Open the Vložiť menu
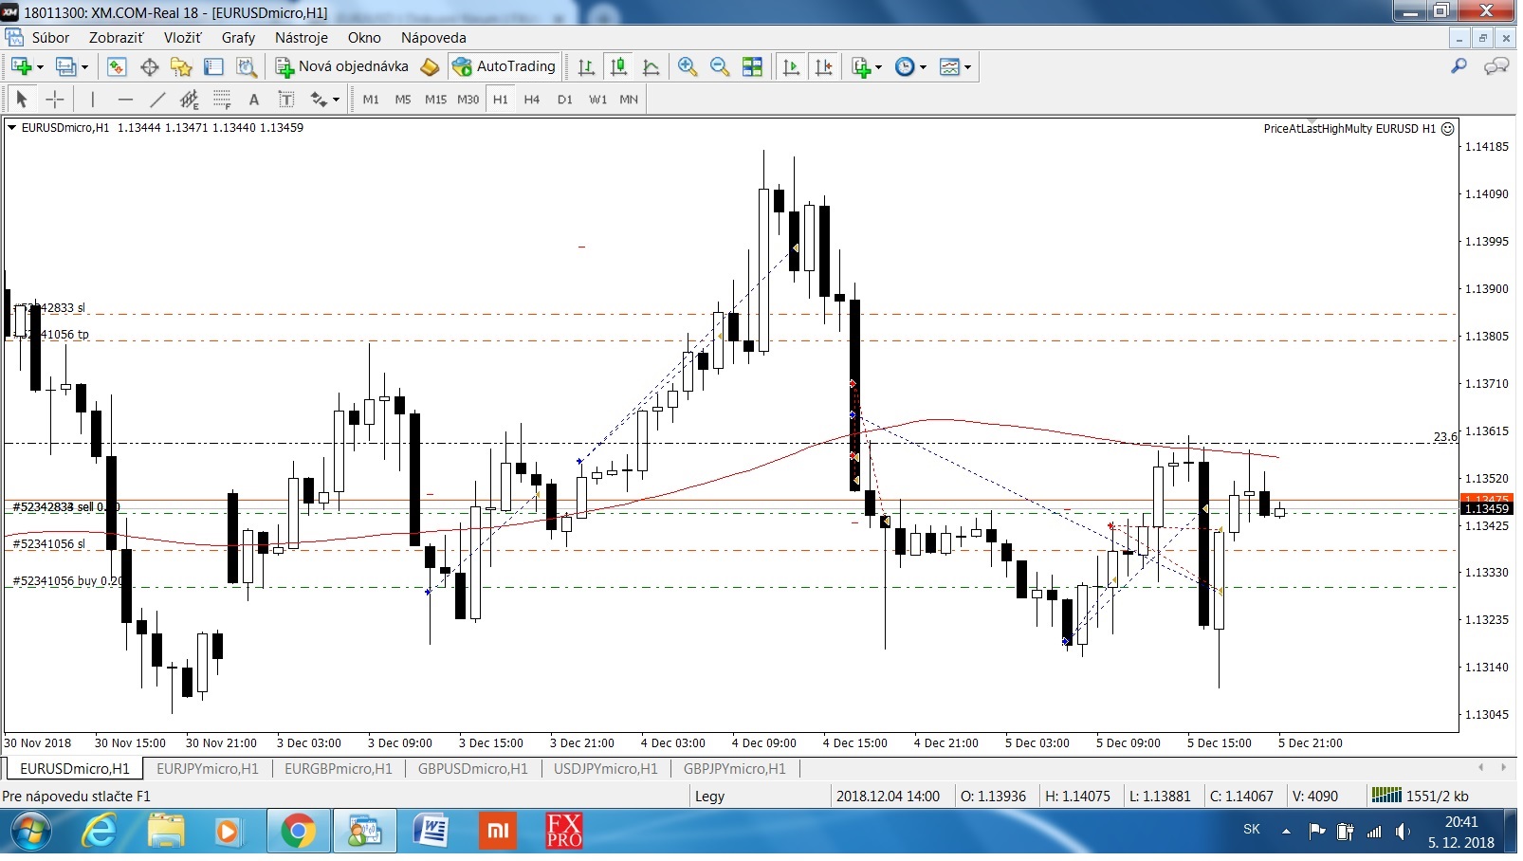 tap(182, 38)
